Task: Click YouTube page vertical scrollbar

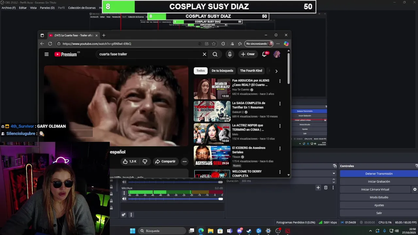Action: coord(288,68)
